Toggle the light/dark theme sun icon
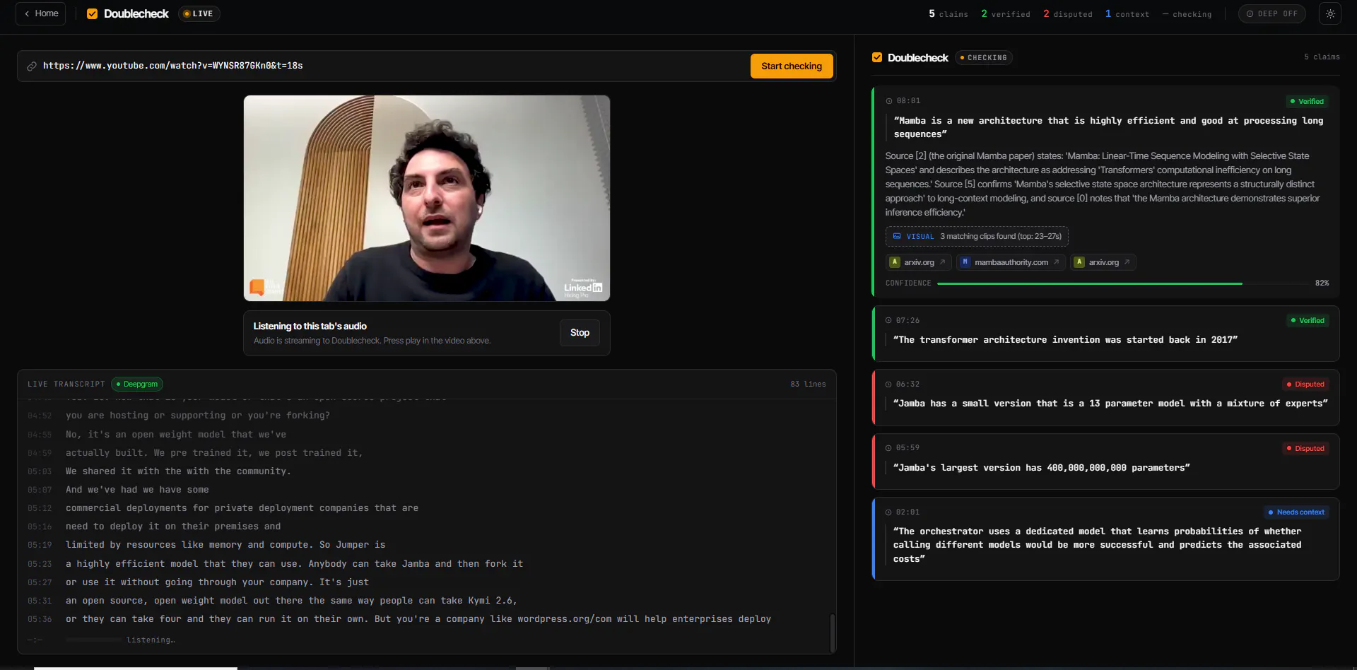The width and height of the screenshot is (1357, 670). 1330,13
